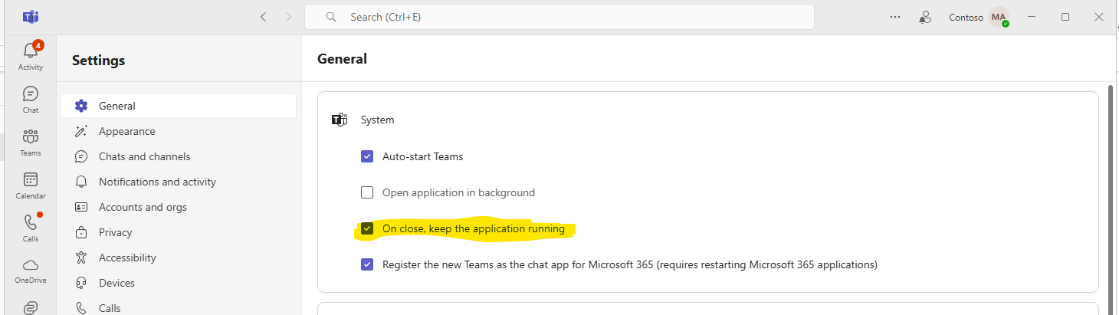Click the Teams icon beside System
The height and width of the screenshot is (315, 1119).
click(x=340, y=120)
